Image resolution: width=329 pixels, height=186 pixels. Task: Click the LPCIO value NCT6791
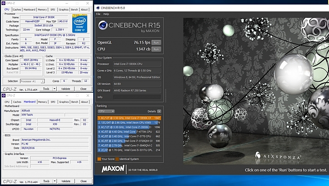coord(55,129)
